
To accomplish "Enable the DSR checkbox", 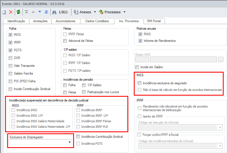I will [x=10, y=58].
